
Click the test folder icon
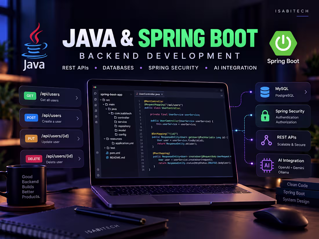(x=108, y=148)
